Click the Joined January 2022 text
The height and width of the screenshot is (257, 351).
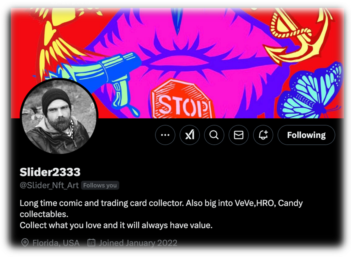coord(138,243)
